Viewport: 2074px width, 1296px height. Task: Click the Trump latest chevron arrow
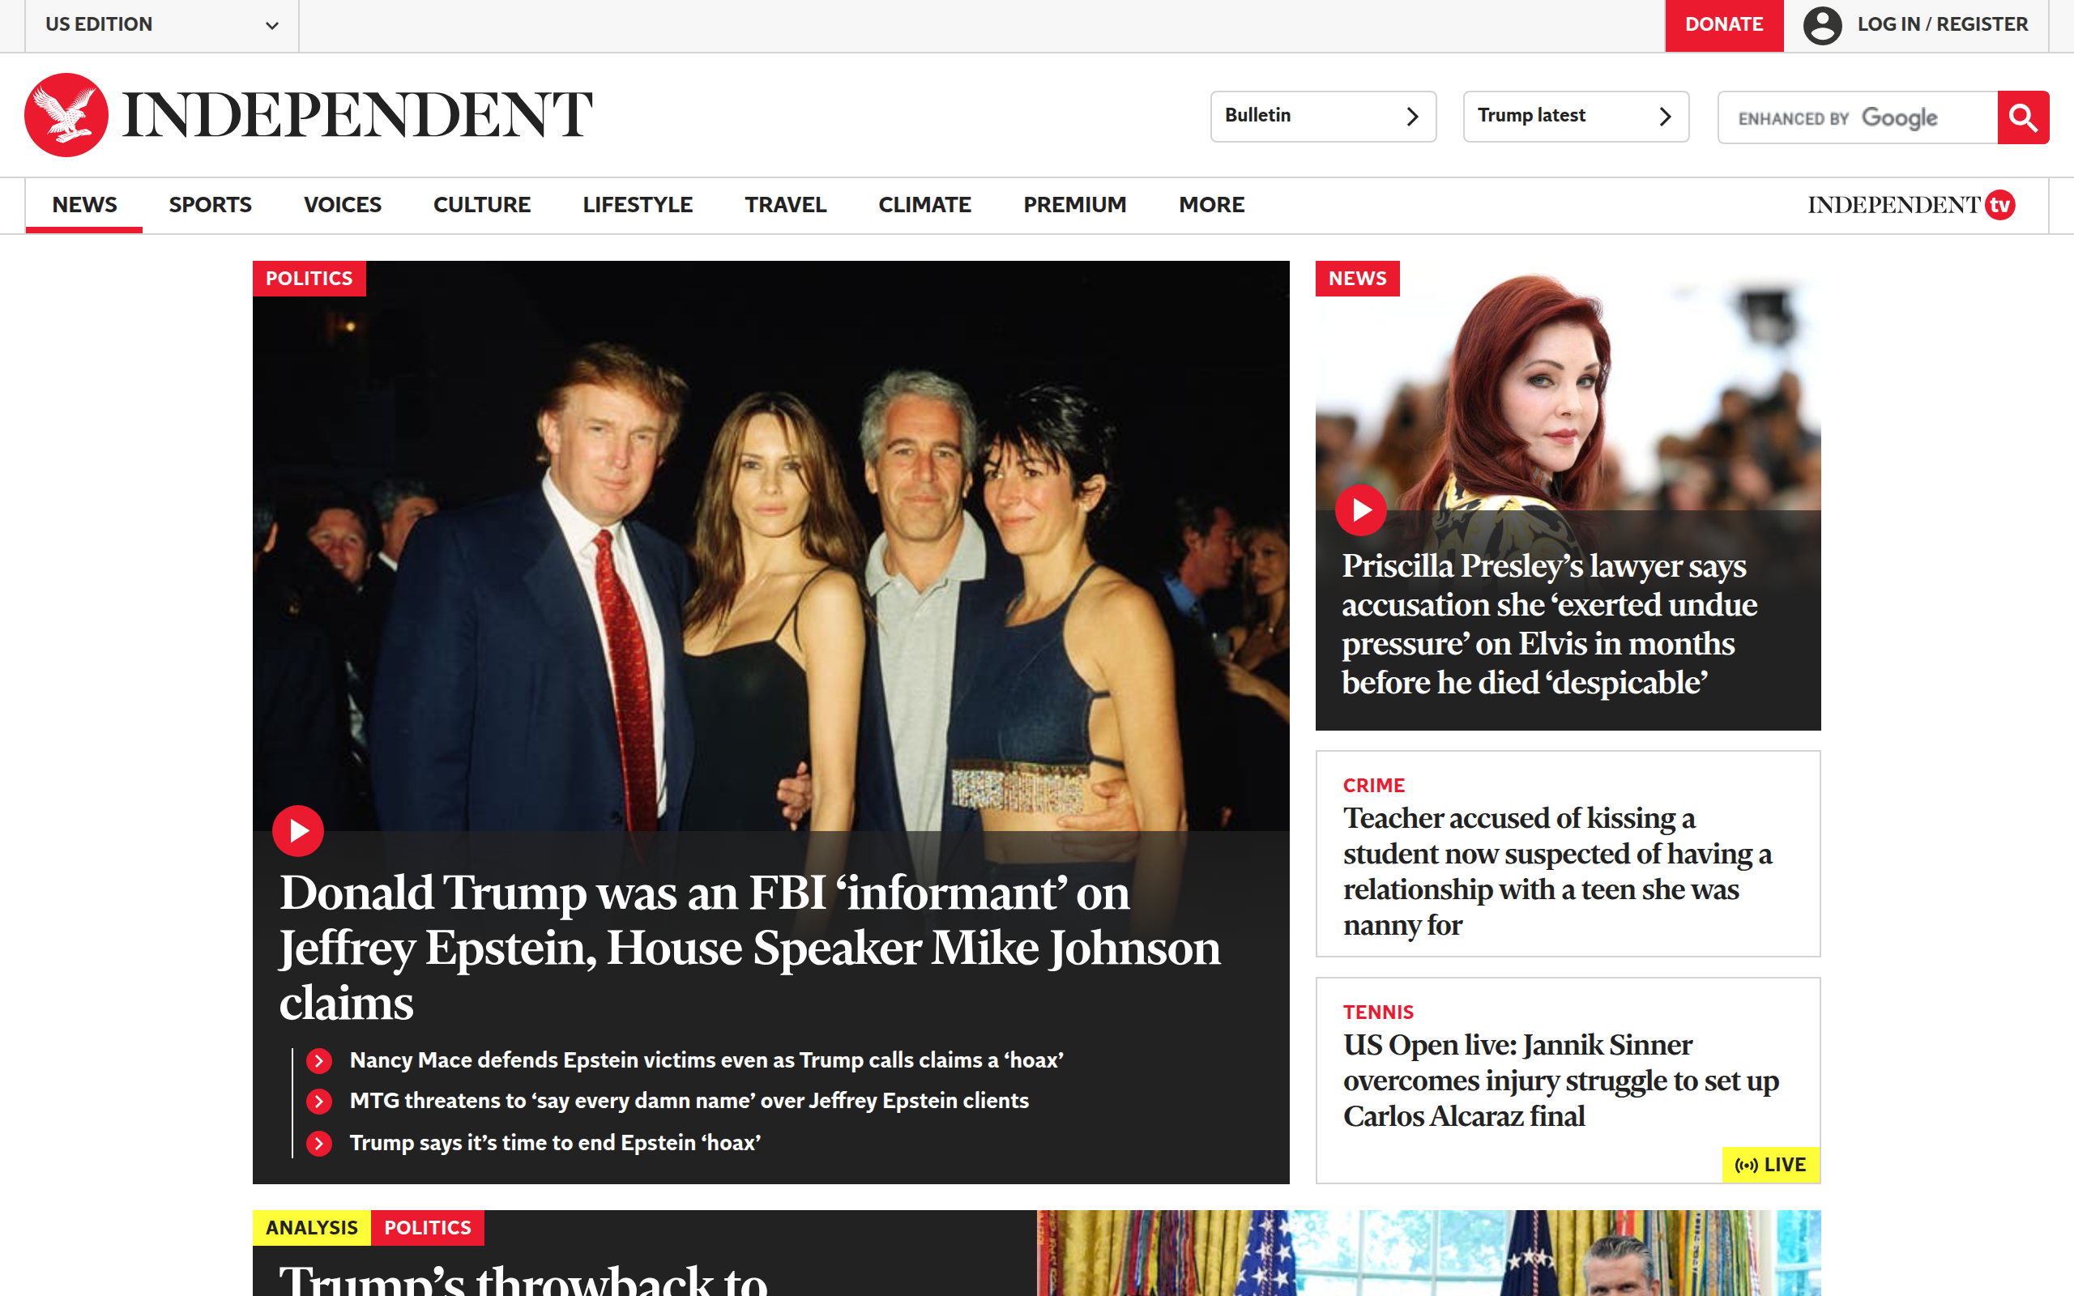pos(1664,117)
